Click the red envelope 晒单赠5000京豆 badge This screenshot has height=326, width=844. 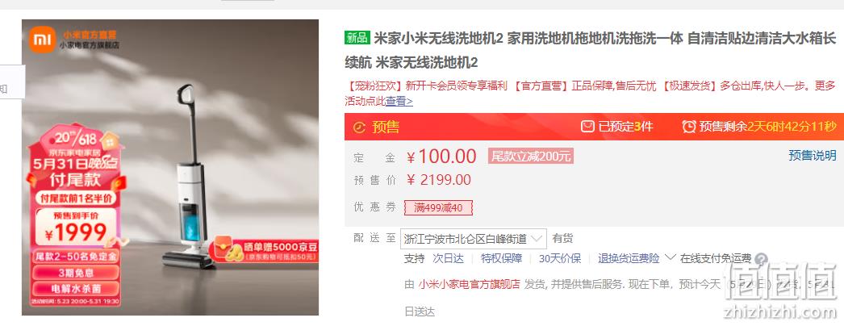[265, 250]
